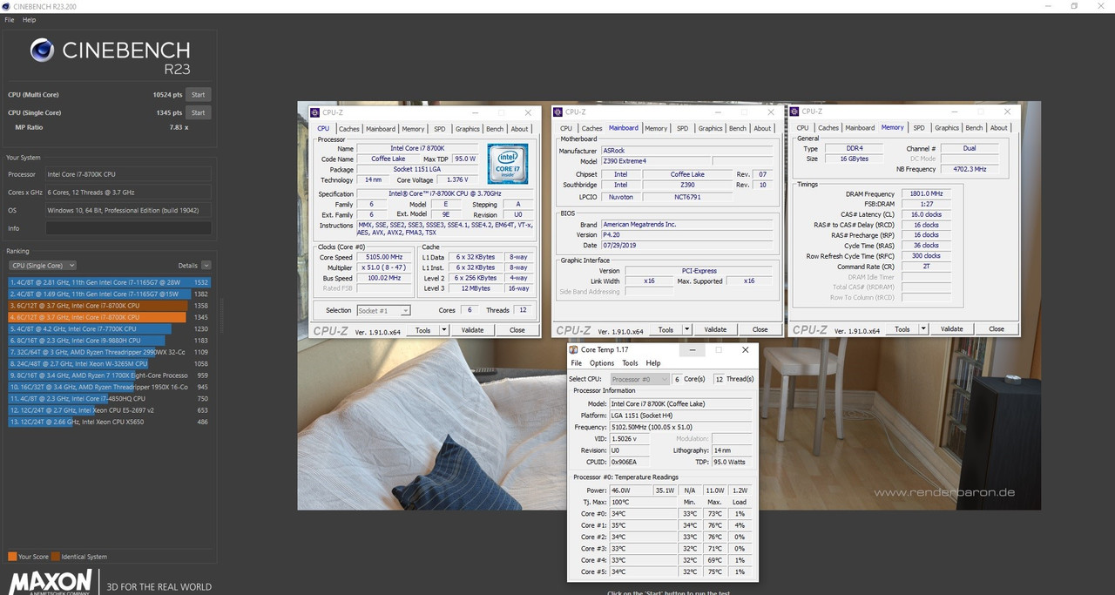Minimize the Core Temp window

click(692, 350)
